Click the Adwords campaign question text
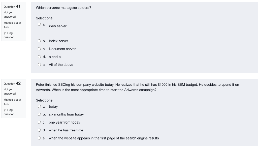 137,87
